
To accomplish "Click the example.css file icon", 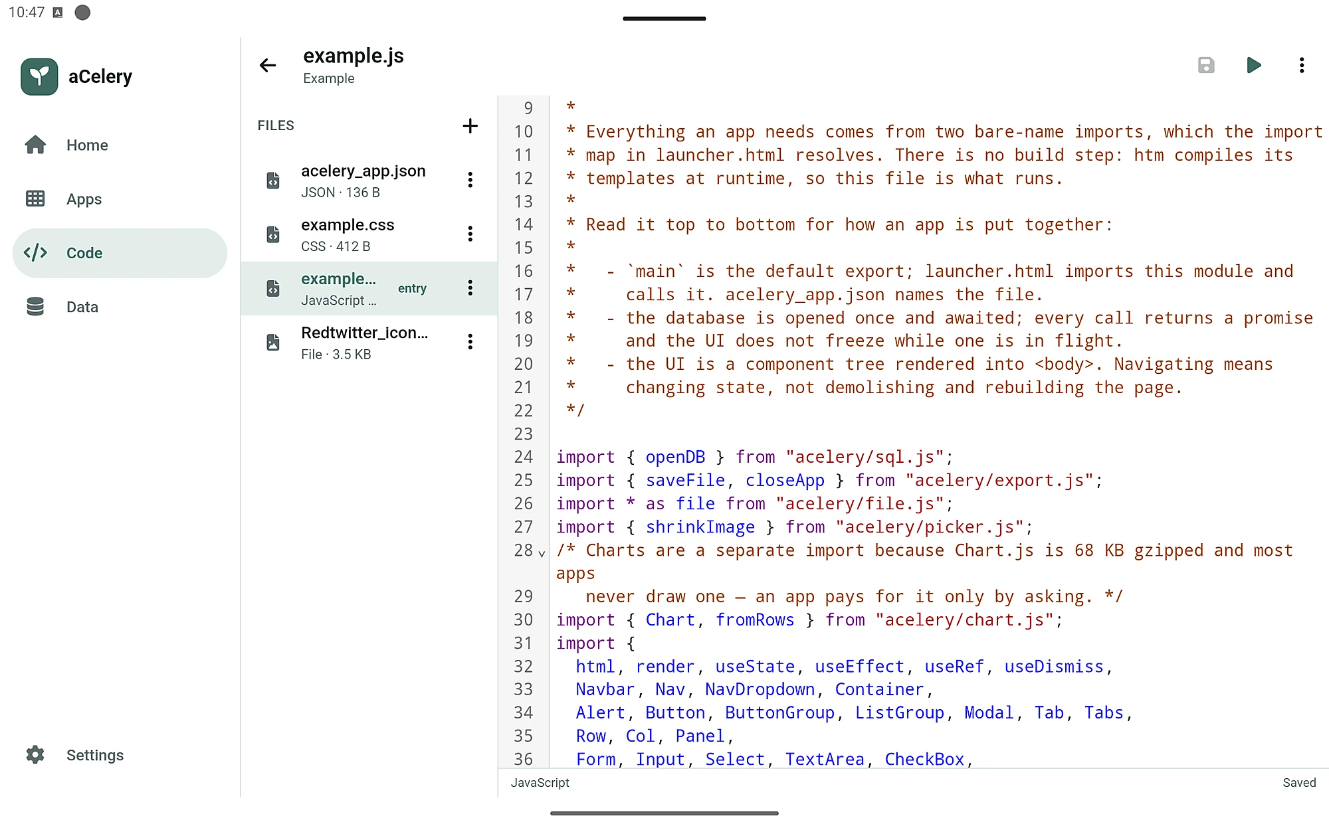I will (273, 234).
